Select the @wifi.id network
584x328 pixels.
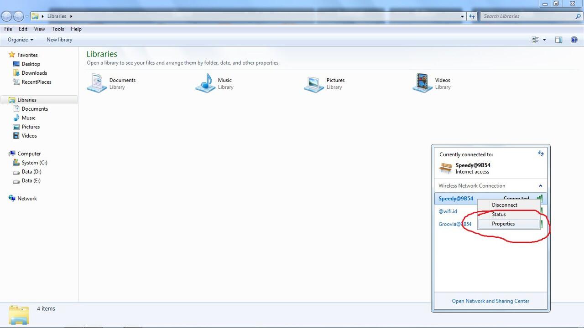[x=448, y=211]
